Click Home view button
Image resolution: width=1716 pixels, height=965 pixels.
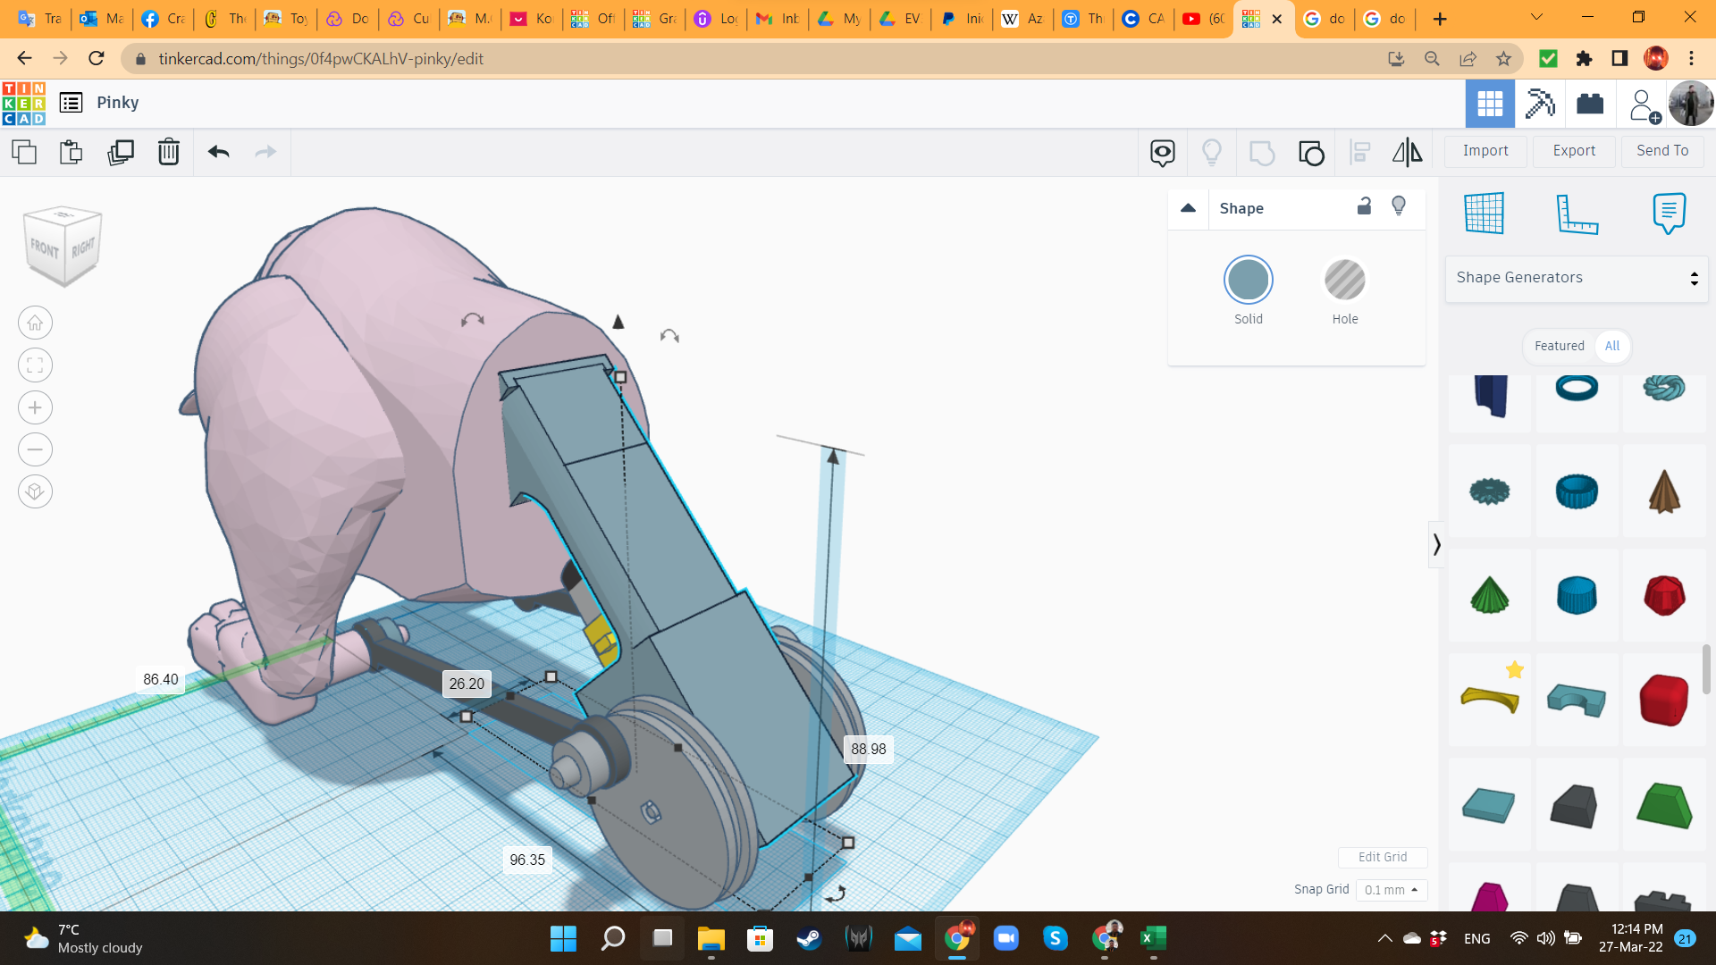[x=35, y=323]
